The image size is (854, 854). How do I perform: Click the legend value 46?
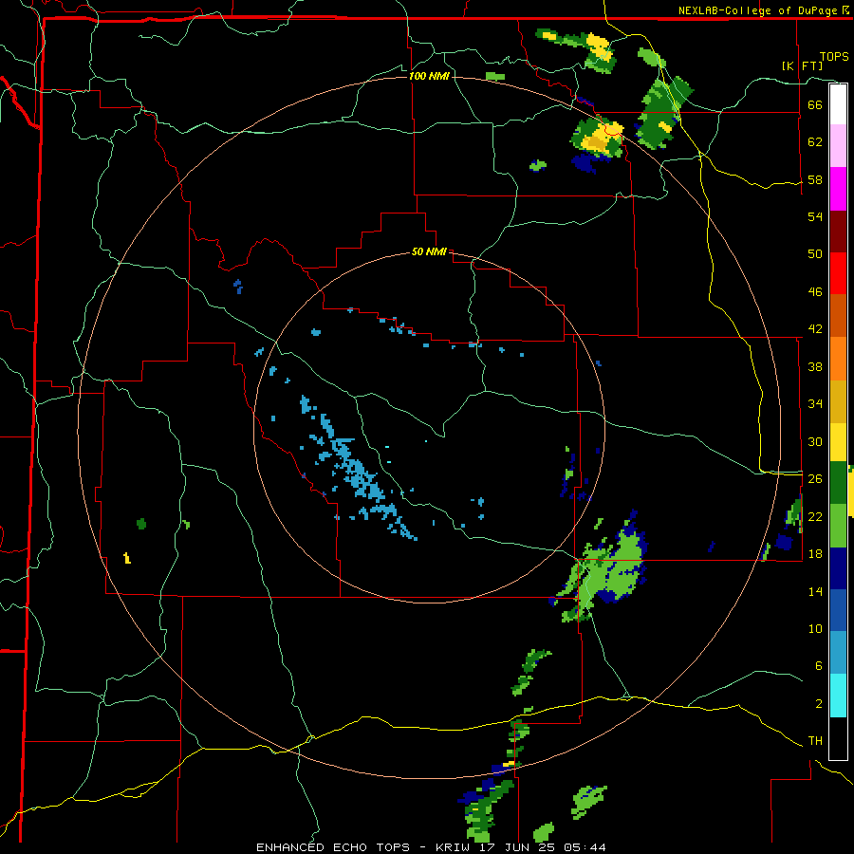tap(815, 292)
